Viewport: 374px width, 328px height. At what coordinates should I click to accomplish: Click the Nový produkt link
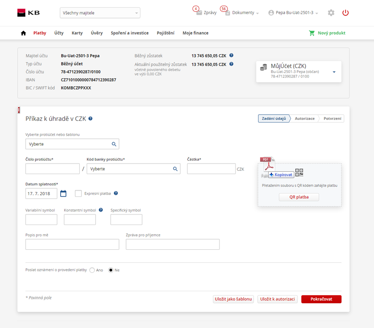(332, 33)
